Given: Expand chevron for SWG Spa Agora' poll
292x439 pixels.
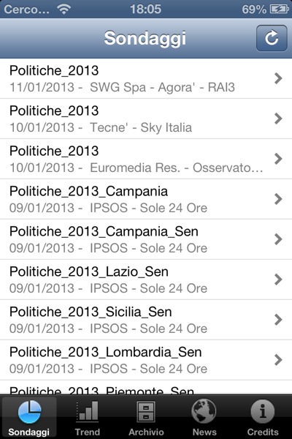Looking at the screenshot, I should coord(278,78).
